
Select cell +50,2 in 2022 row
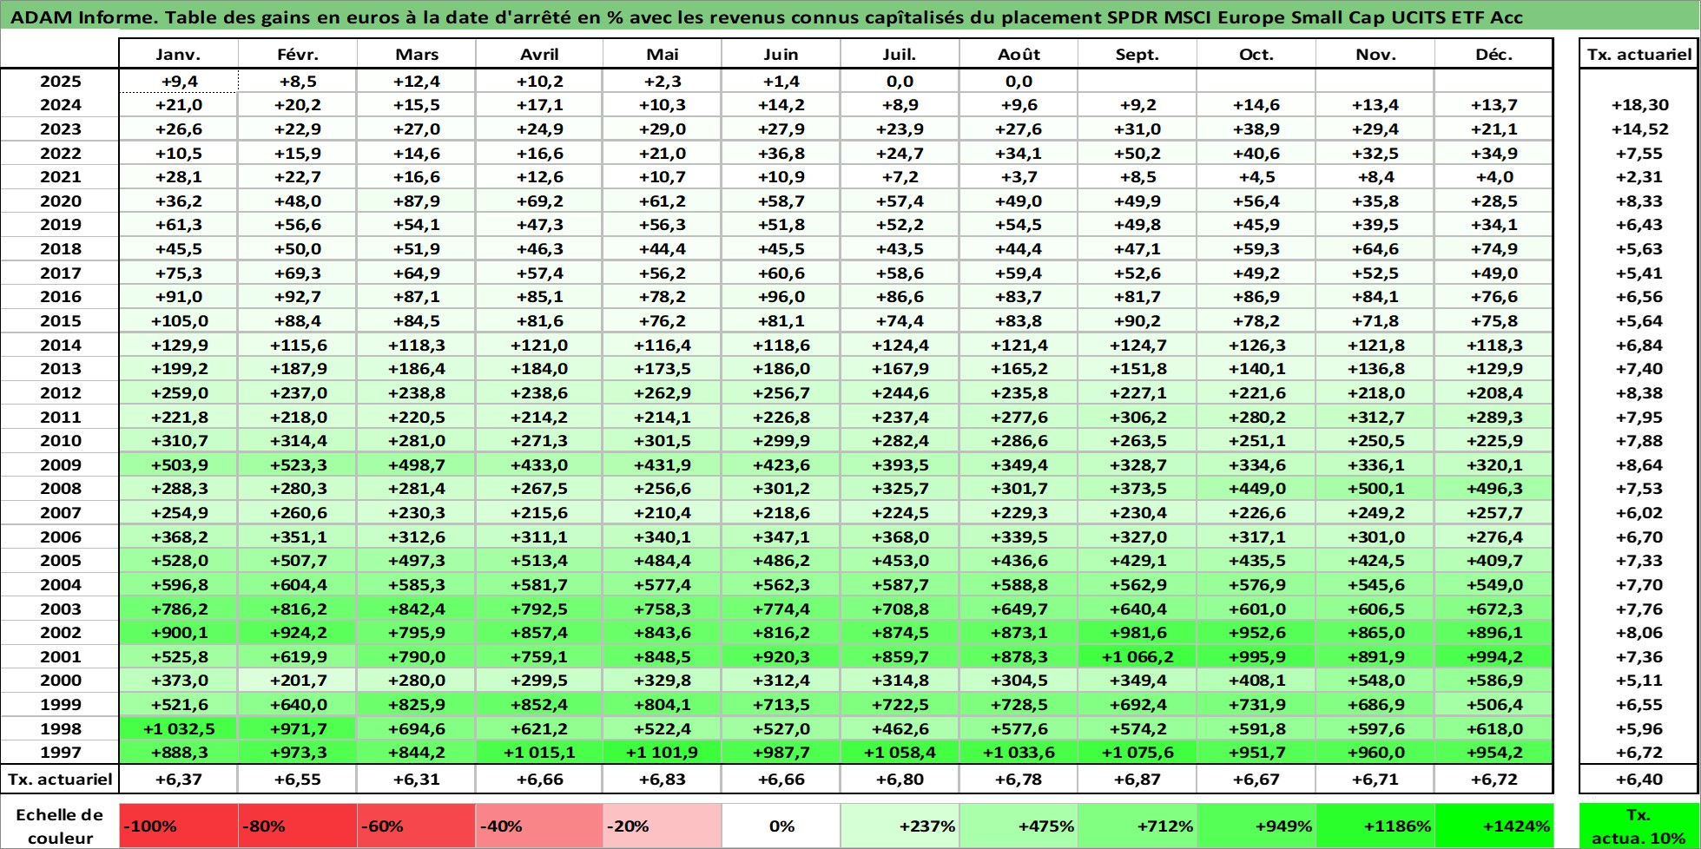point(1137,154)
